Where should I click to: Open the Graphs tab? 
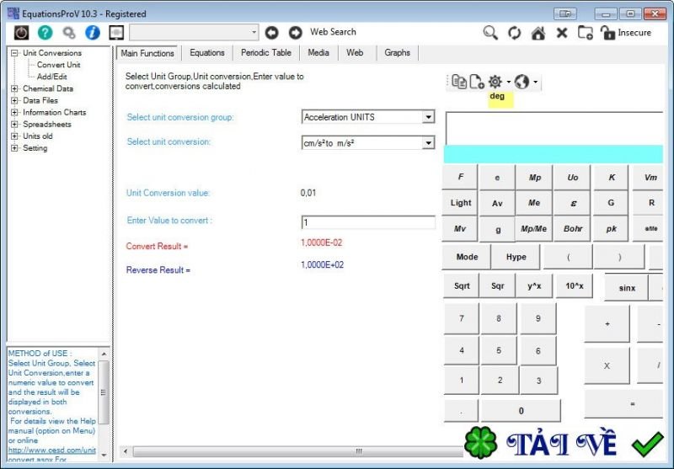397,53
